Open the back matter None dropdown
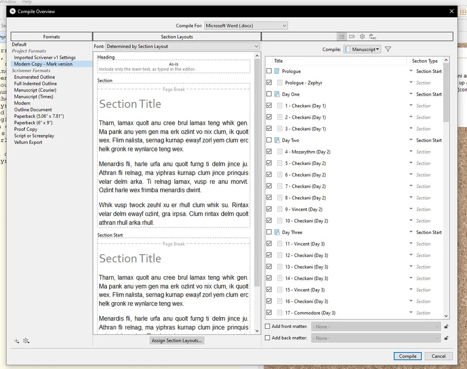The width and height of the screenshot is (467, 369). (x=376, y=338)
